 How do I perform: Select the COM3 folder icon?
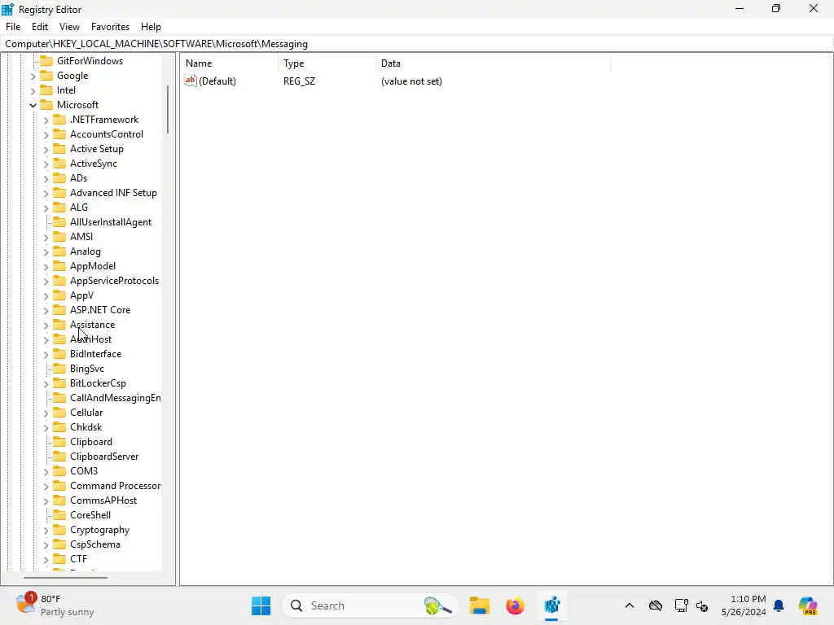tap(59, 471)
